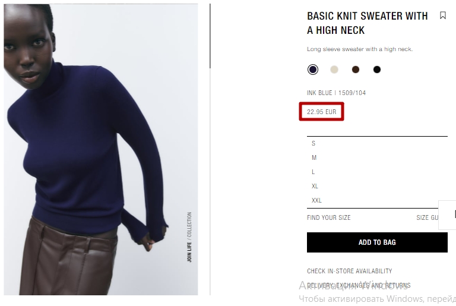456x306 pixels.
Task: Open the partially visible side panel tab
Action: click(447, 215)
